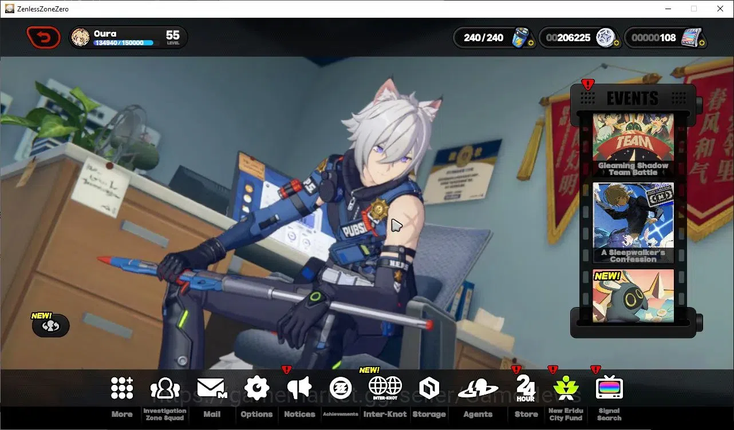Click the 108 Master Tape balance
This screenshot has height=430, width=734.
click(654, 38)
